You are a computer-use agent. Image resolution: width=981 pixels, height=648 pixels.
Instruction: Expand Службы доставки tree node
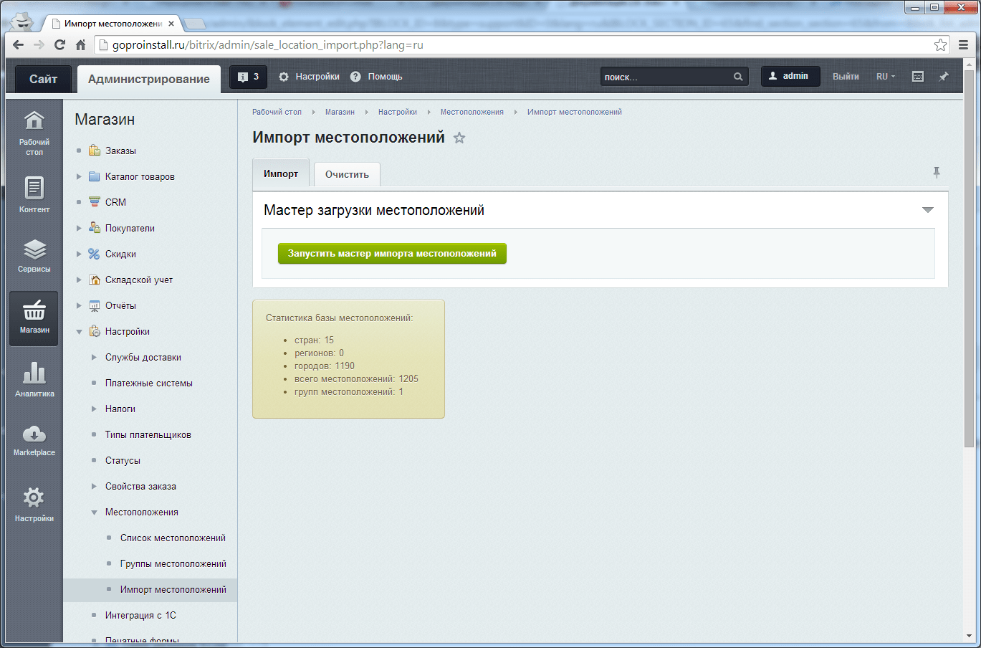(x=94, y=357)
